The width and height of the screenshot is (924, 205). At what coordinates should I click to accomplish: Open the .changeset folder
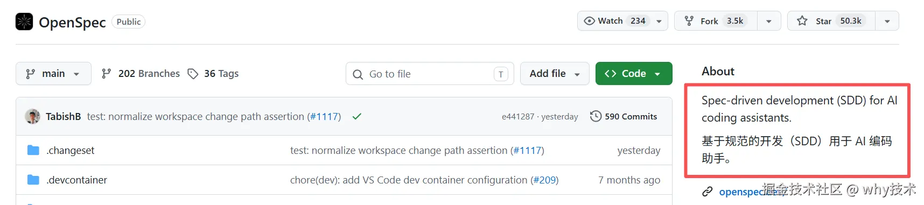pos(71,151)
